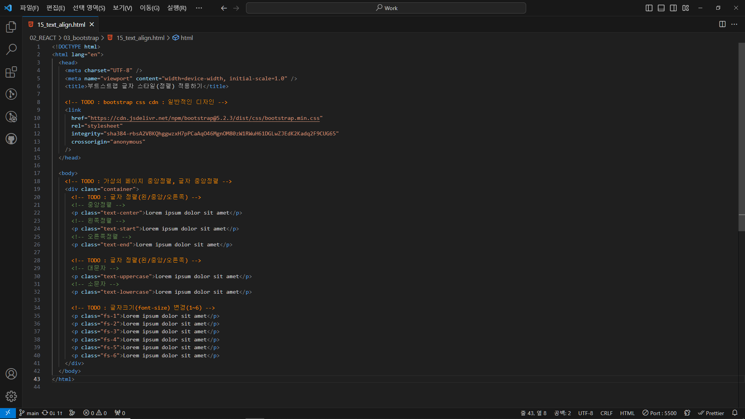
Task: Click Port : 5500 live server button
Action: (659, 413)
